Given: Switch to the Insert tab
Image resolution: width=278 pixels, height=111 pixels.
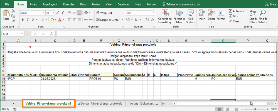Looking at the screenshot, I should [x=33, y=4].
